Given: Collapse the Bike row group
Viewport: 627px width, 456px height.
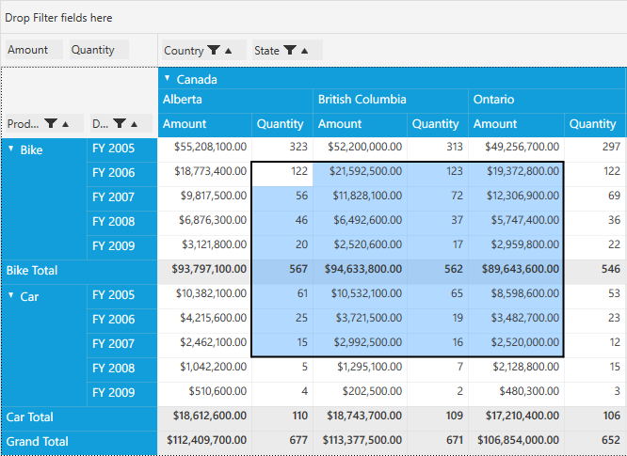Looking at the screenshot, I should (x=11, y=149).
